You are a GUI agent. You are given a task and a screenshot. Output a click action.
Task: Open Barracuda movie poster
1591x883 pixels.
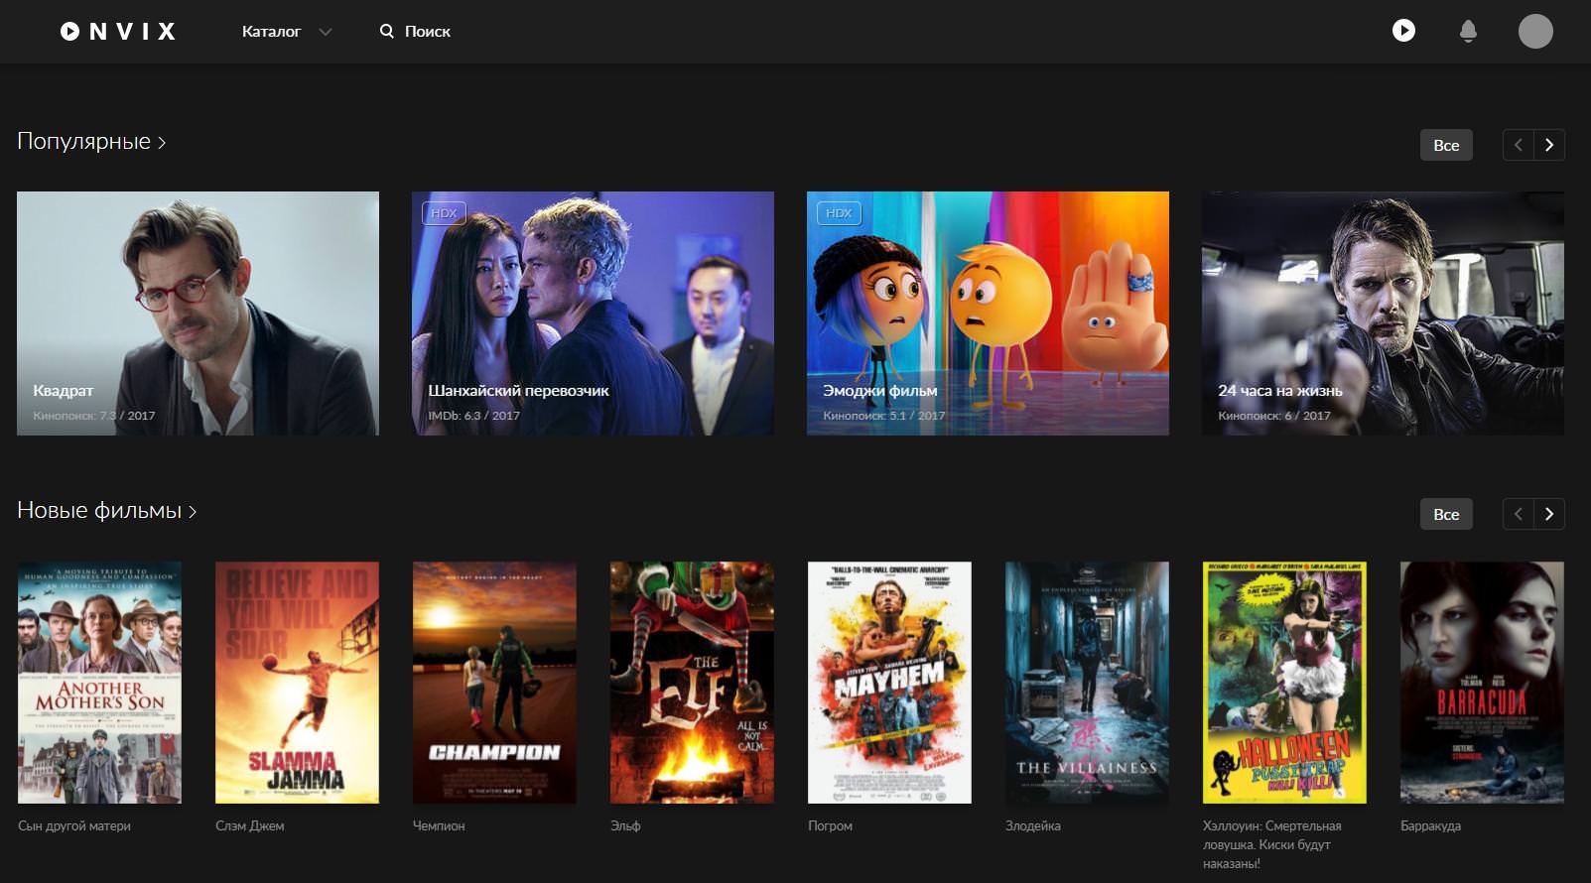[1482, 683]
